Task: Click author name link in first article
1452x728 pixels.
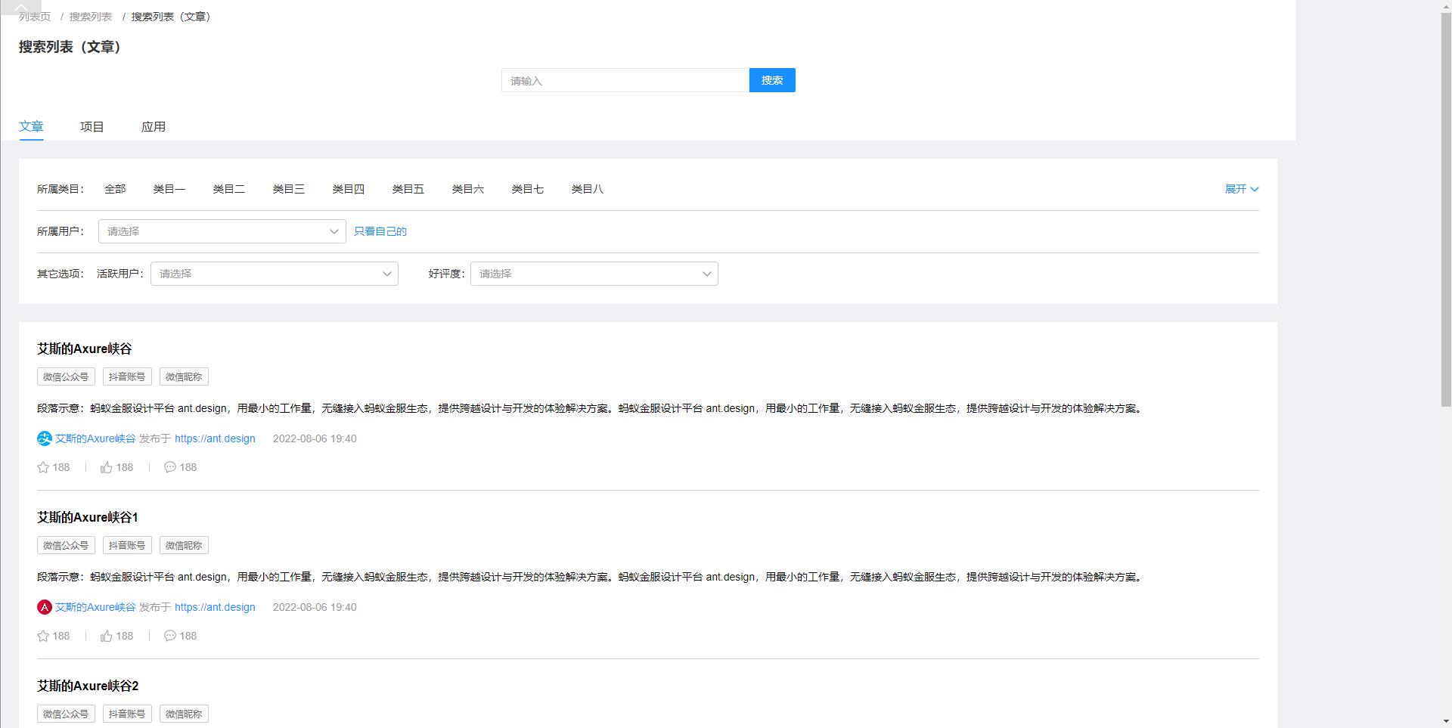Action: (x=95, y=438)
